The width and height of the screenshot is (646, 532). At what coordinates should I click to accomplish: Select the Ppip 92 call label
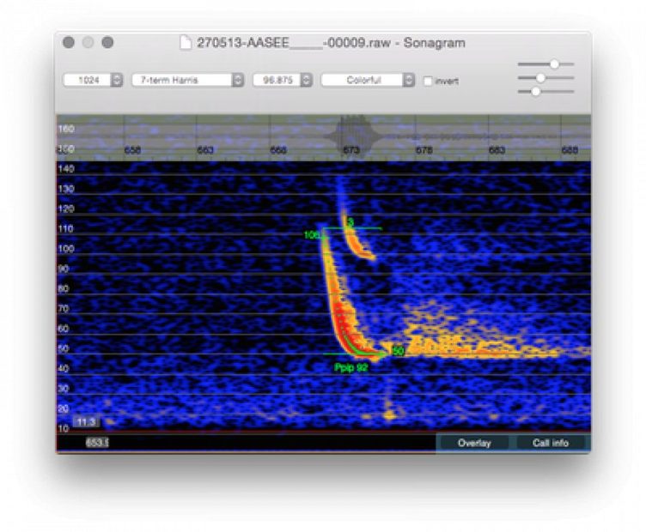pyautogui.click(x=351, y=366)
